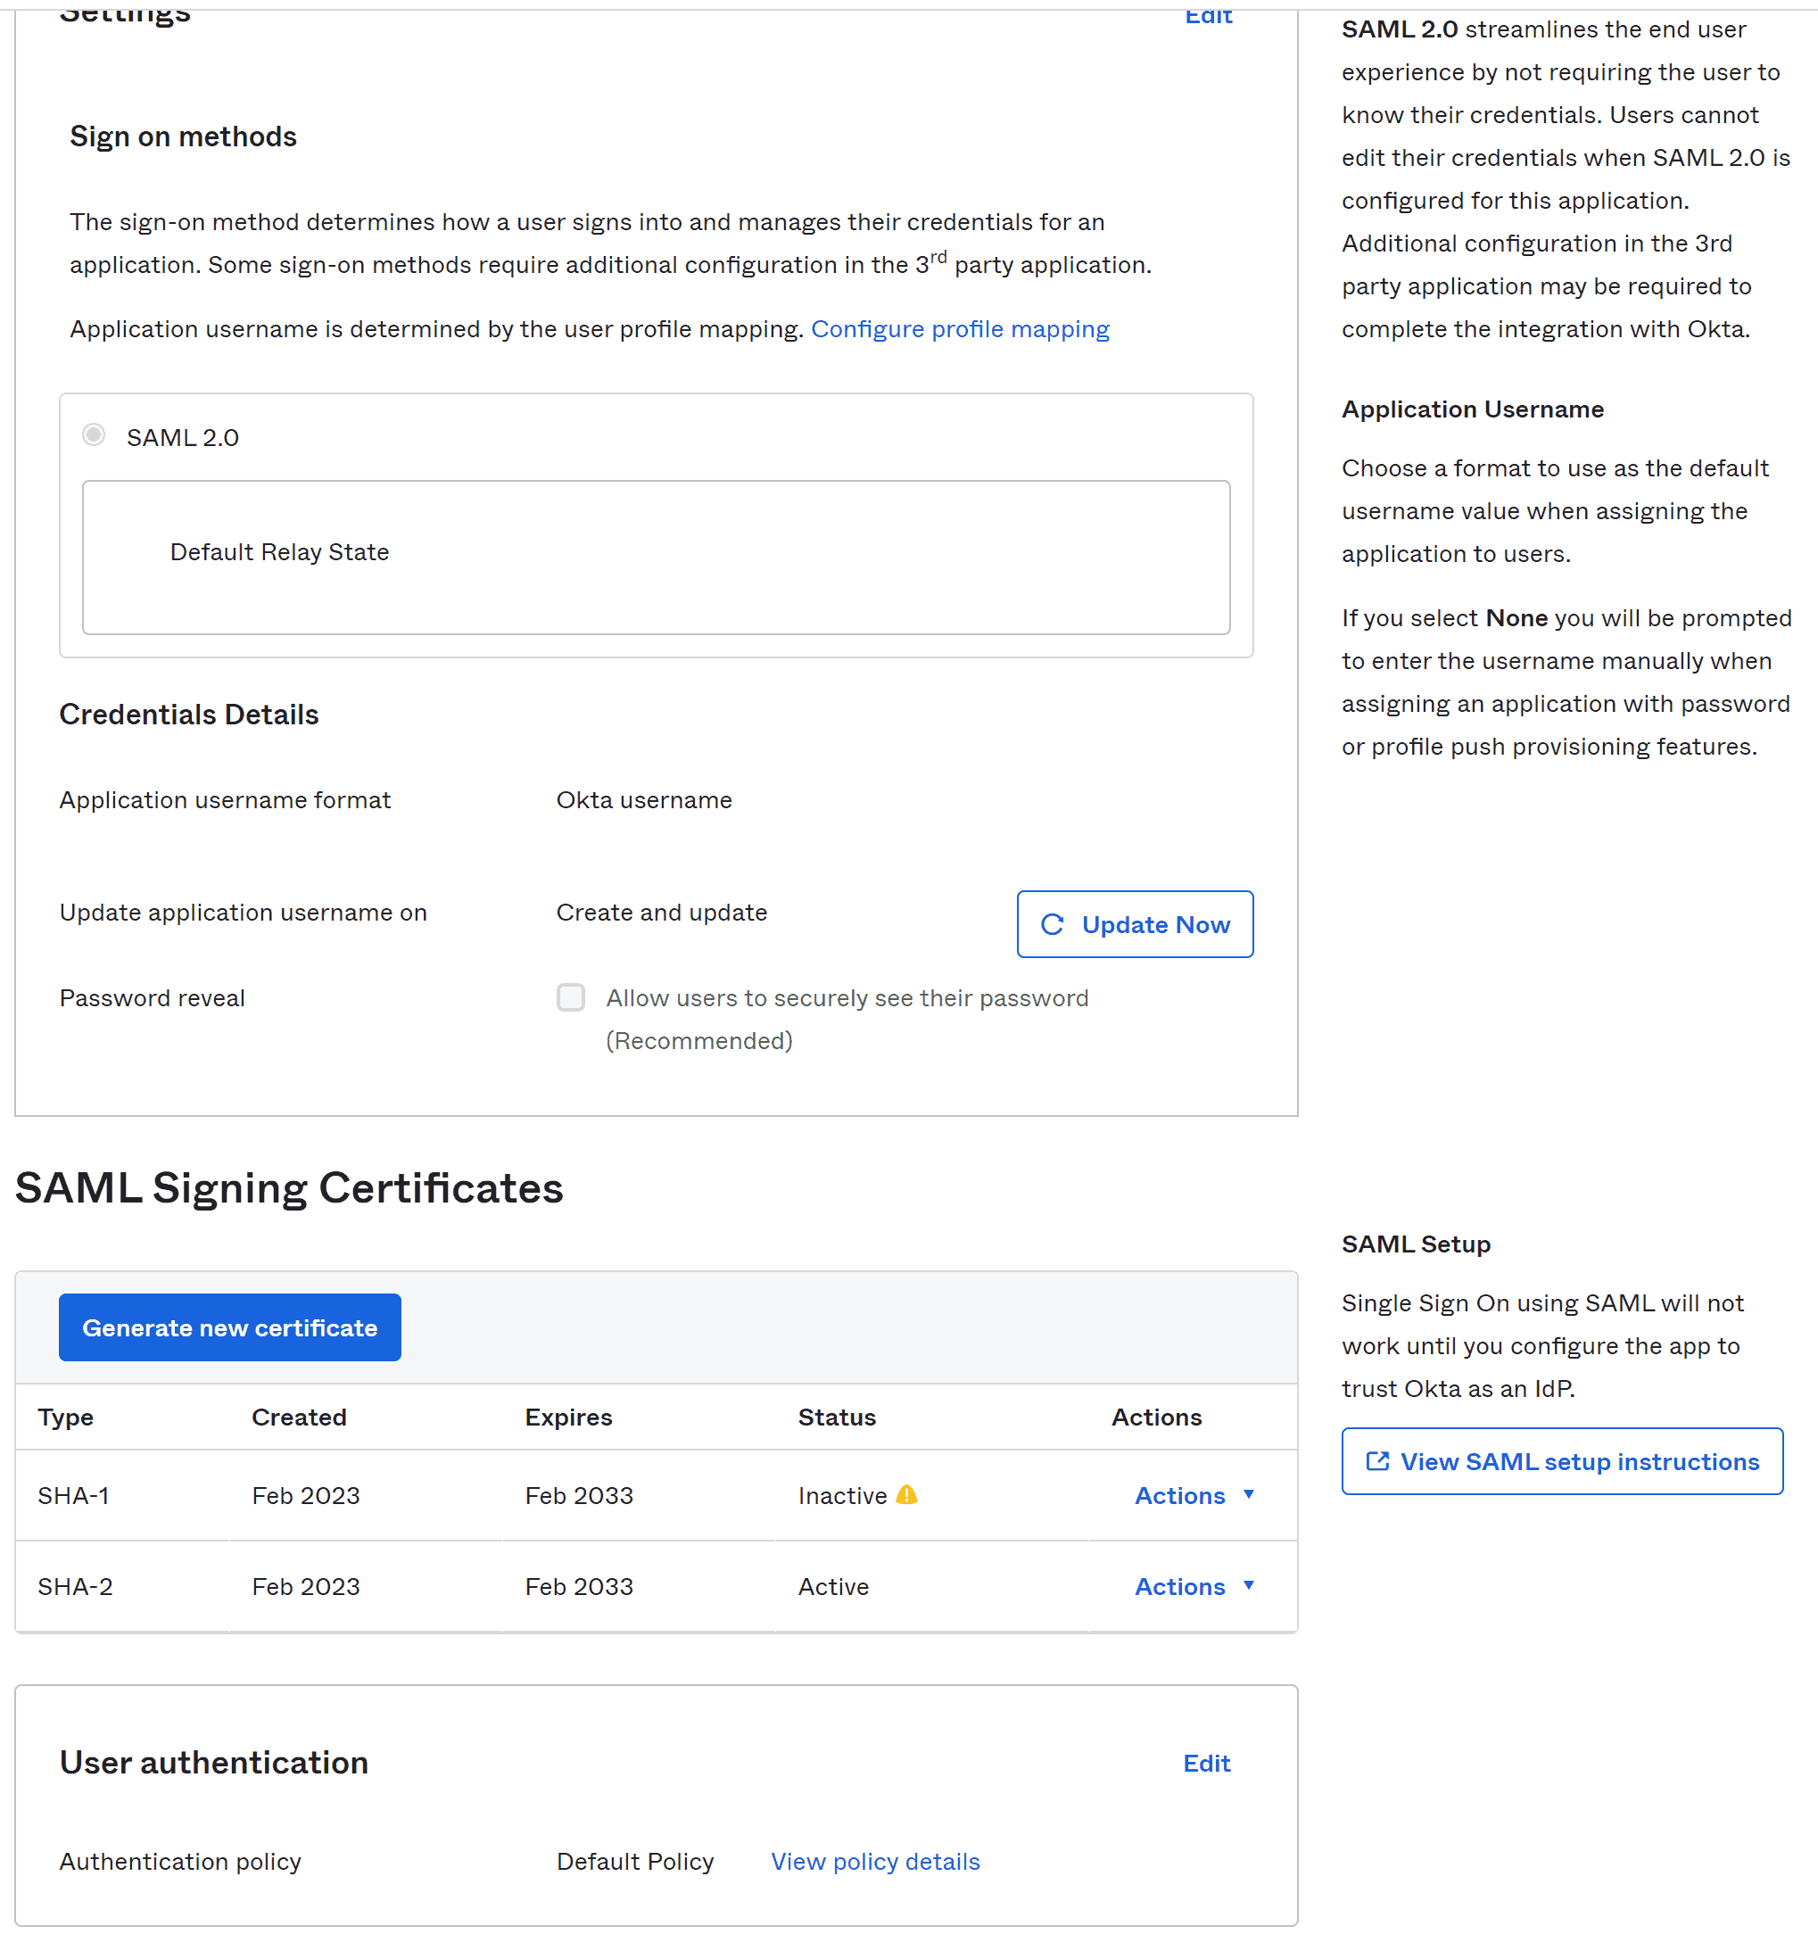The width and height of the screenshot is (1818, 1959).
Task: Edit the Settings section
Action: click(x=1209, y=16)
